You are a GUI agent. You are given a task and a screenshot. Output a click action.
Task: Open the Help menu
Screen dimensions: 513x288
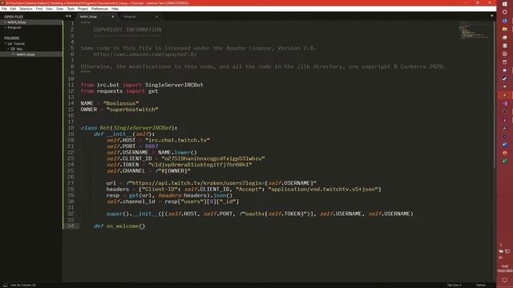pyautogui.click(x=115, y=9)
